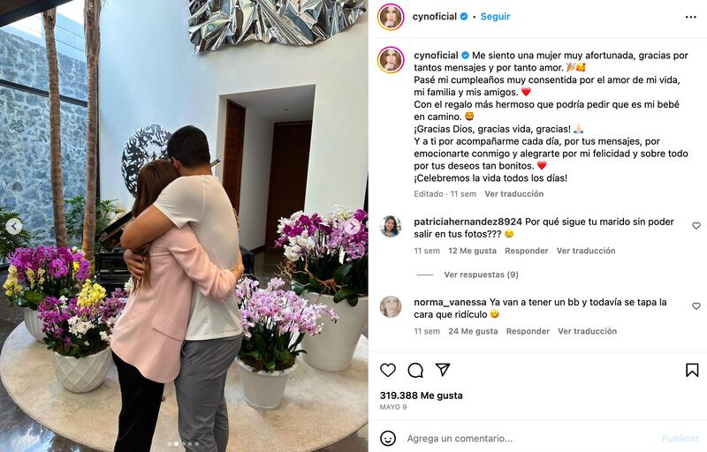
Task: Reply to patriciahernandez8924's comment
Action: pyautogui.click(x=526, y=251)
